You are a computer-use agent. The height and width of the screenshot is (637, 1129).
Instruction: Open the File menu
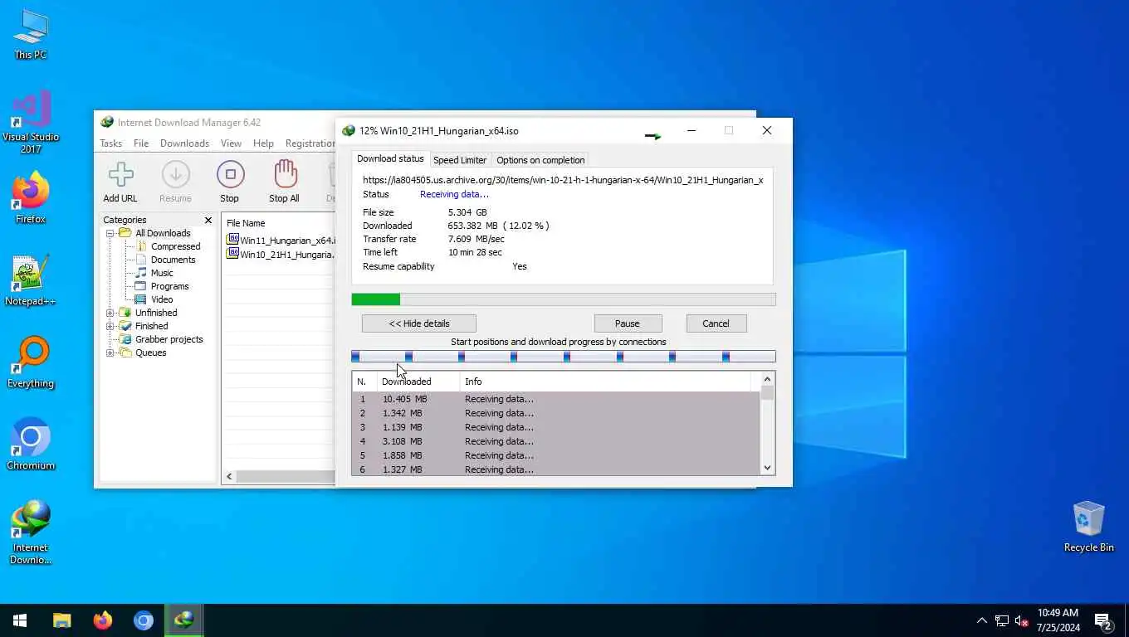(141, 143)
